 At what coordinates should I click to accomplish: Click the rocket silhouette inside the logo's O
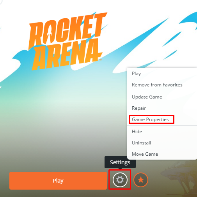[x=50, y=34]
